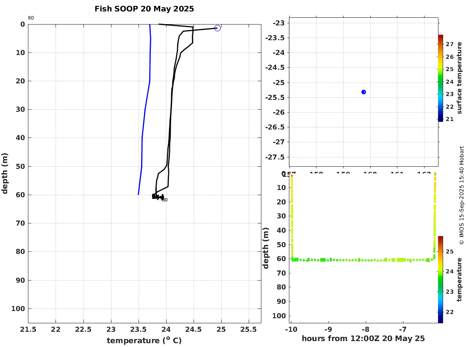The width and height of the screenshot is (466, 347).
Task: Click the '100' depth tick on the profile plot
Action: pos(18,309)
